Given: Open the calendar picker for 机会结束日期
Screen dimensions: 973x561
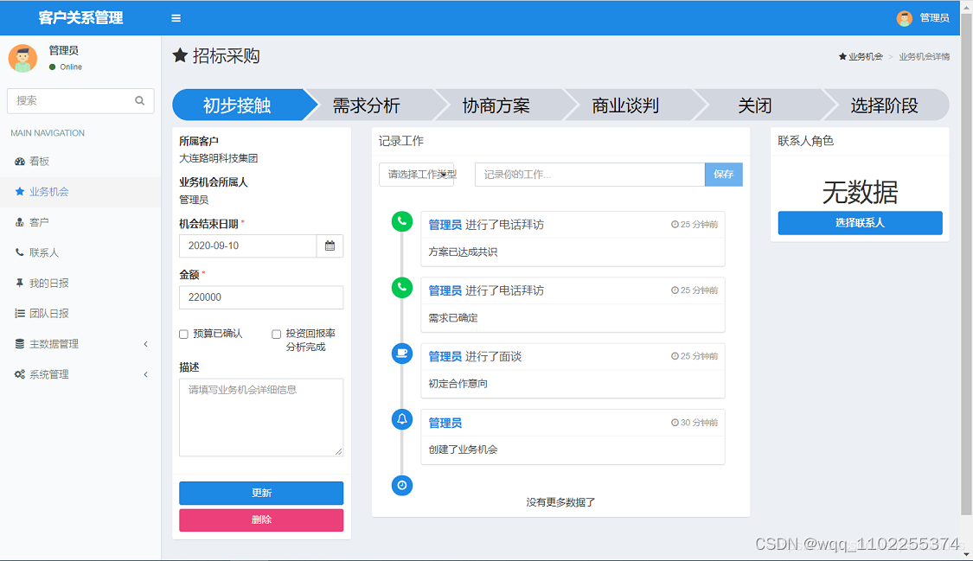Looking at the screenshot, I should coord(330,245).
